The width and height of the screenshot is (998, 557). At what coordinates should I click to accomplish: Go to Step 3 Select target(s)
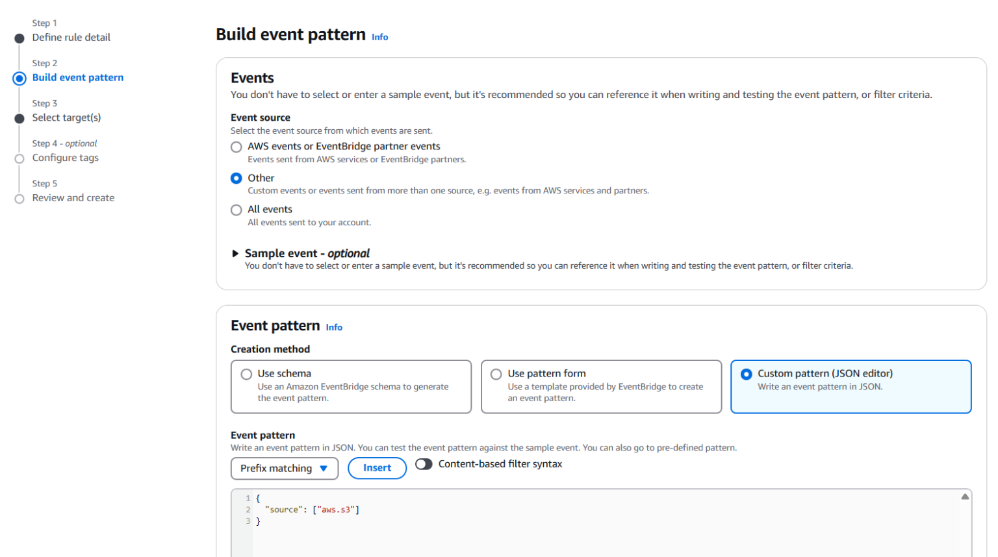67,118
